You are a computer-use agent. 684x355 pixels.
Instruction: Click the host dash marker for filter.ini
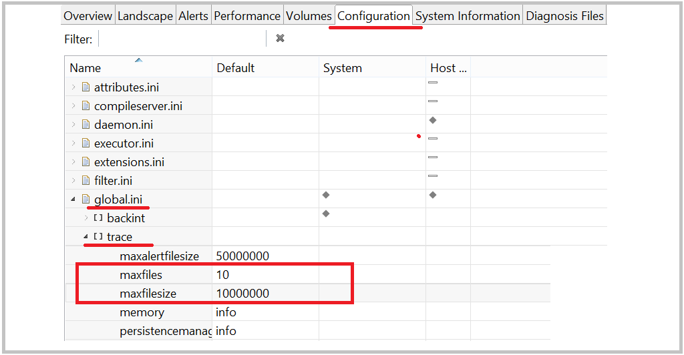[433, 176]
